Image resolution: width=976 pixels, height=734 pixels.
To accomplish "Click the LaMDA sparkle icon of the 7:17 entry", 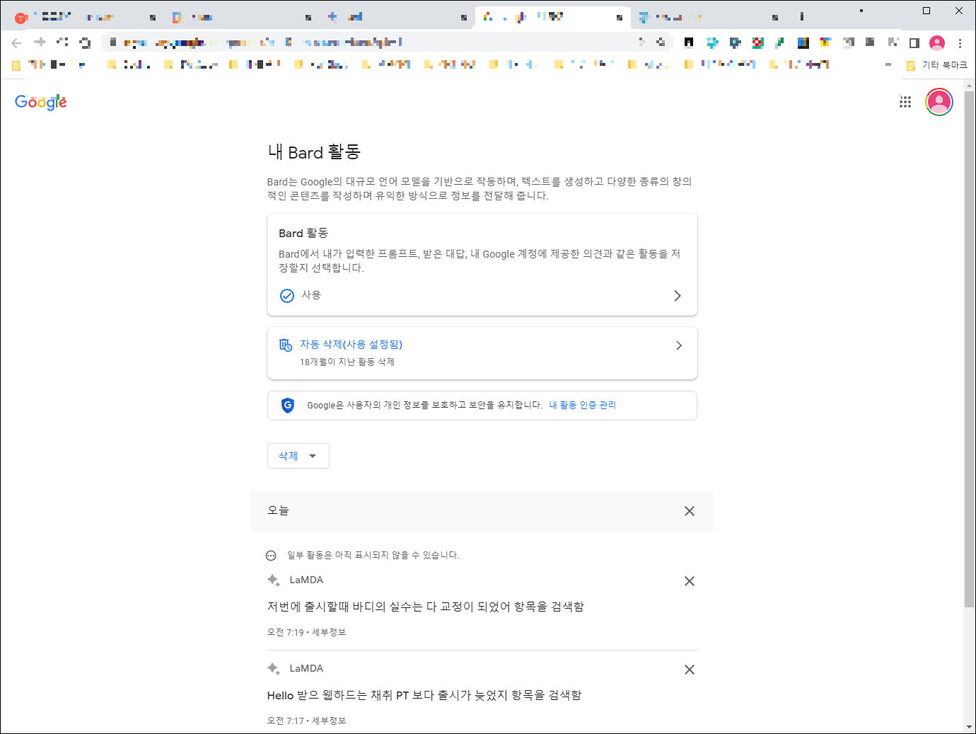I will 274,669.
